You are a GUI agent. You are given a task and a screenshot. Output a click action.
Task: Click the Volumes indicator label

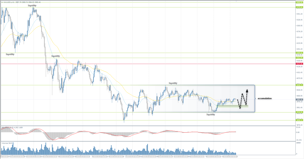pos(7,143)
